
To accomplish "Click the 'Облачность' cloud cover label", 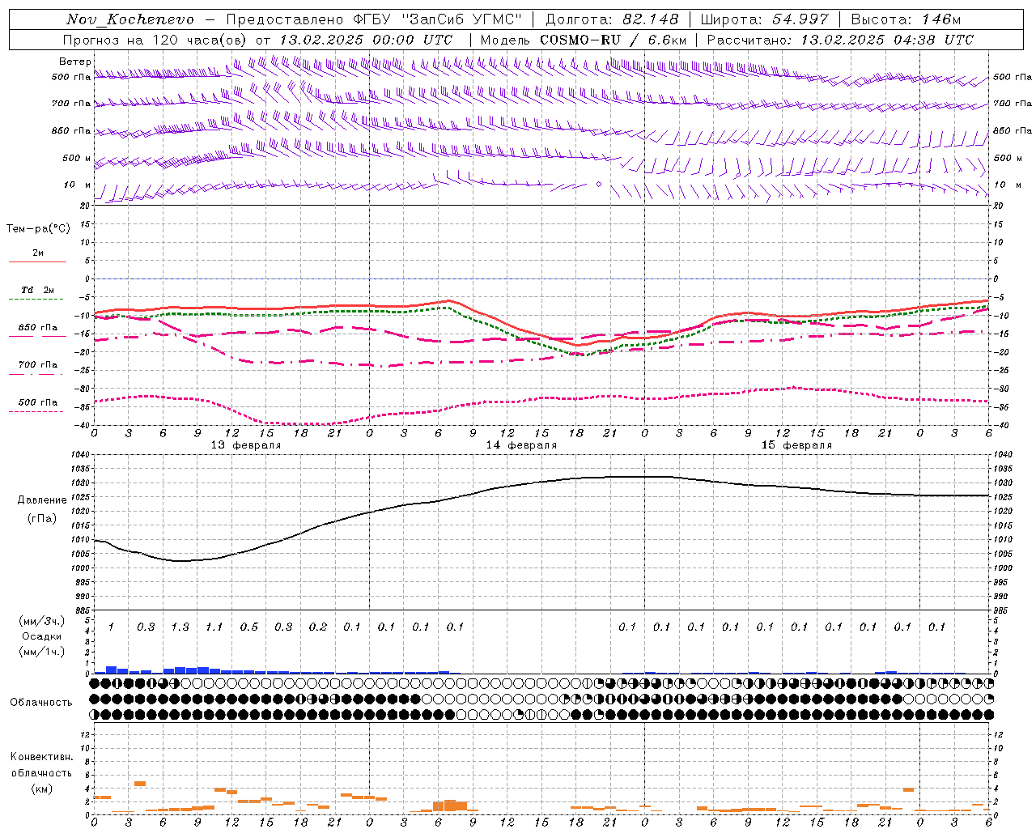I will [x=41, y=703].
